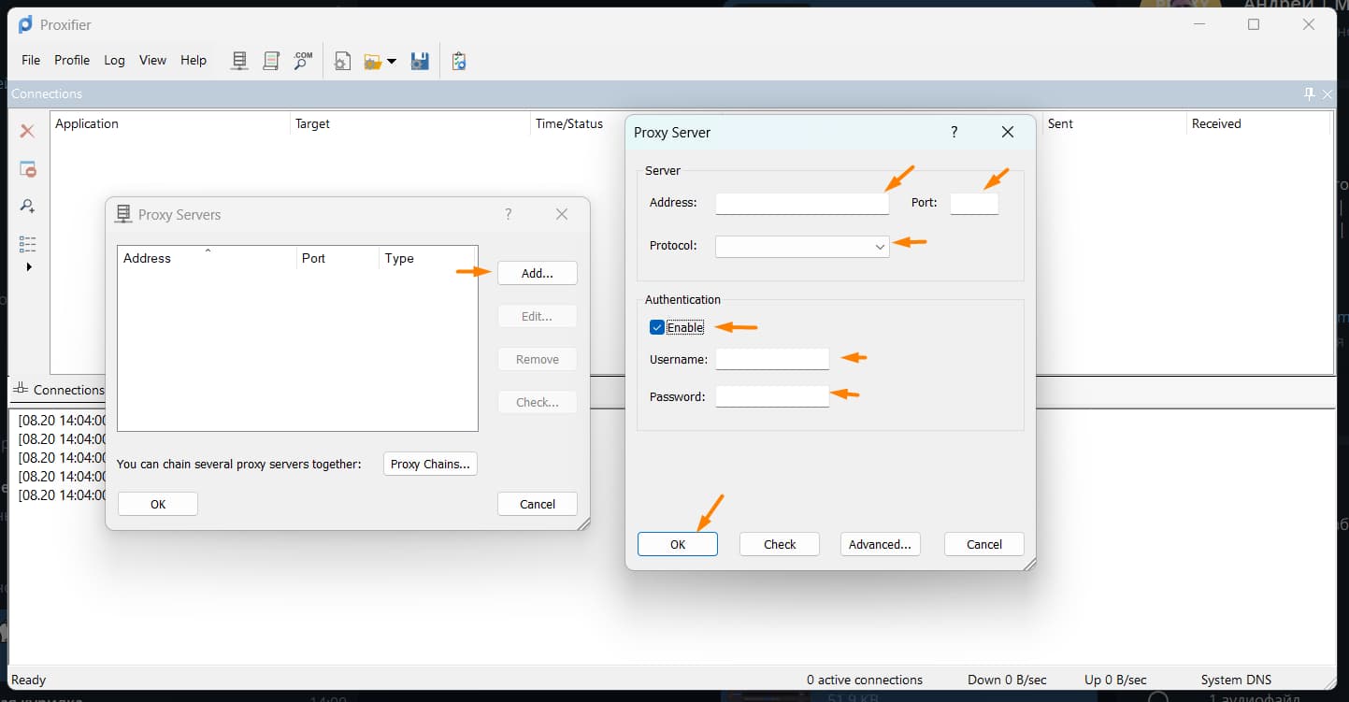Screen dimensions: 1349x702
Task: Expand the Protocol dropdown list
Action: 879,247
